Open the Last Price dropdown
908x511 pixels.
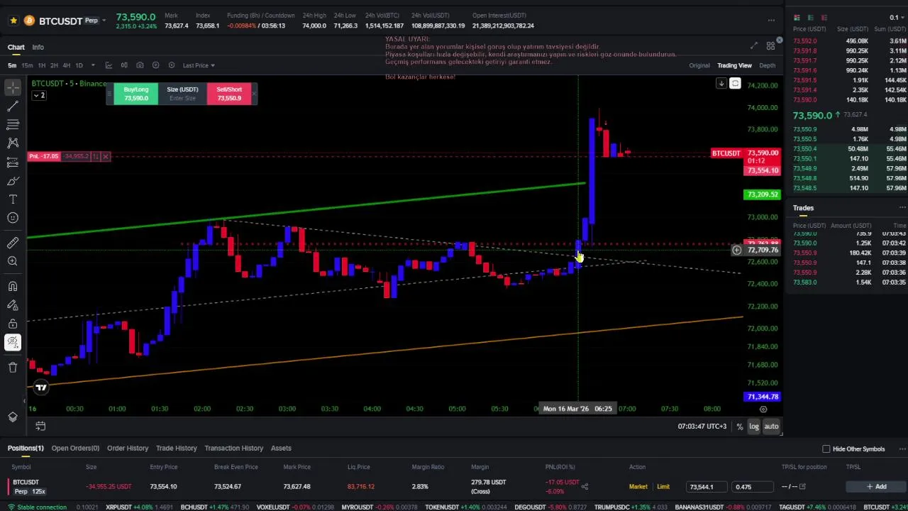point(199,65)
